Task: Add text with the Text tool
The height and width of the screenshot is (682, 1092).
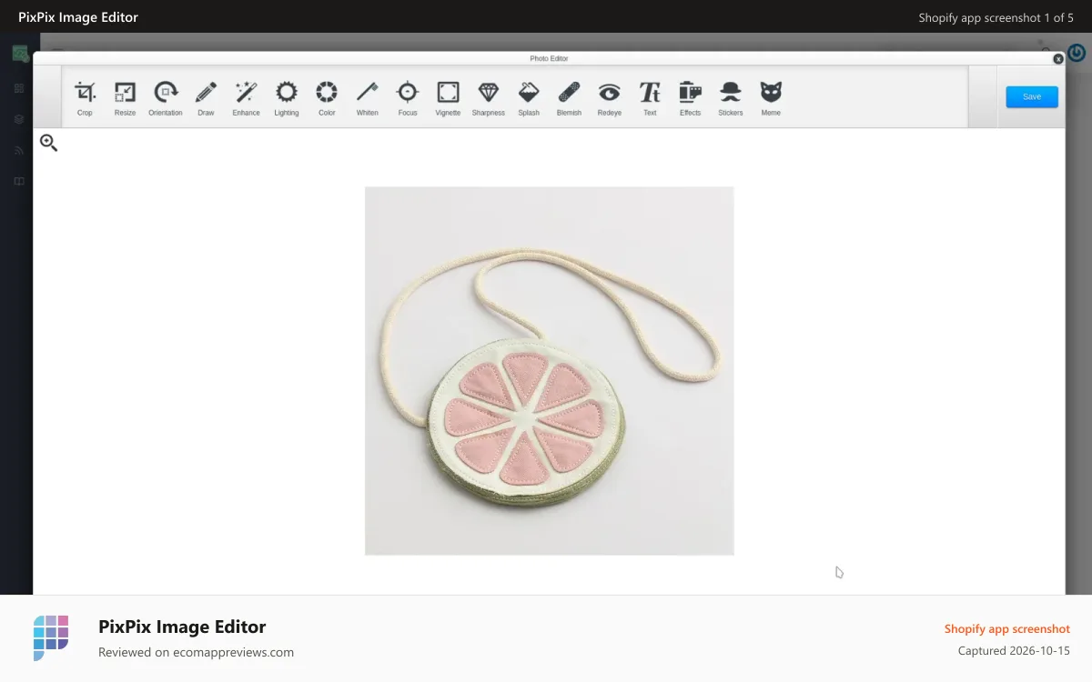Action: point(650,98)
